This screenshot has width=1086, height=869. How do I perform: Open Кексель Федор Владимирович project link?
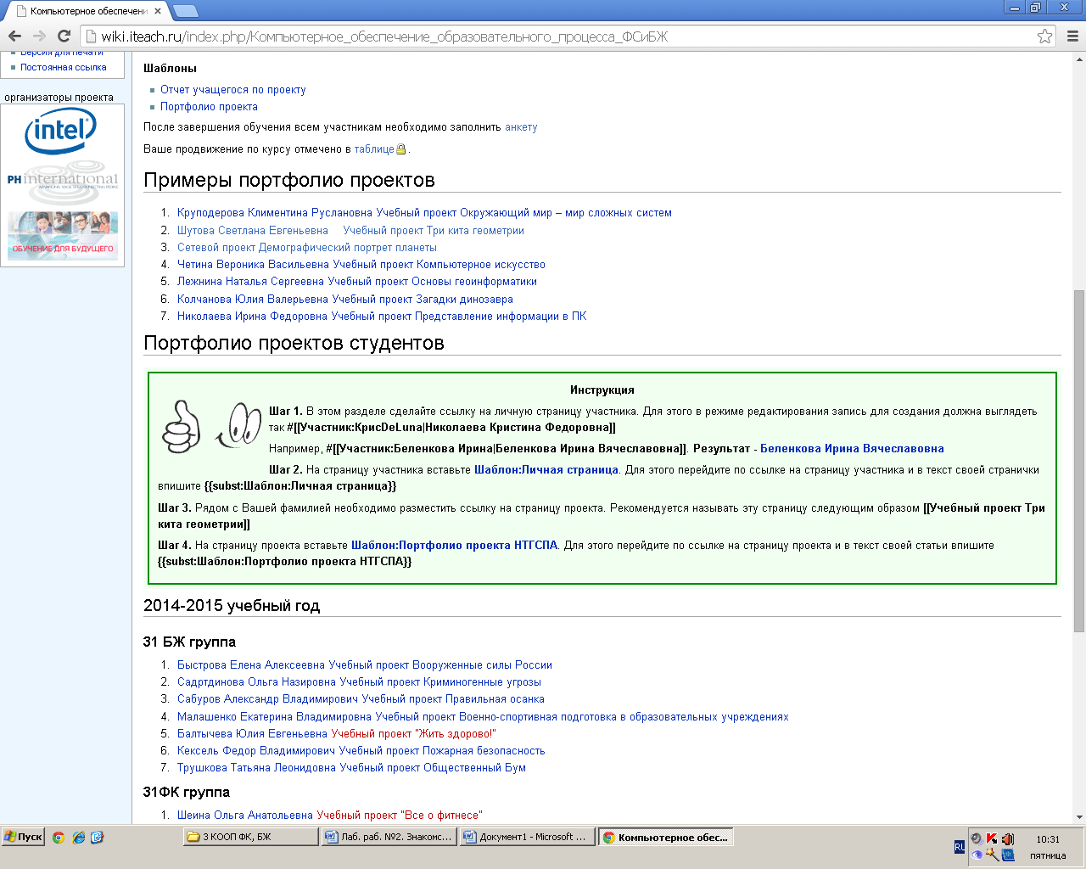[361, 750]
